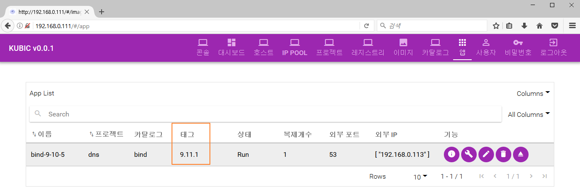This screenshot has height=190, width=580.
Task: Jump to the last table page
Action: pyautogui.click(x=545, y=177)
